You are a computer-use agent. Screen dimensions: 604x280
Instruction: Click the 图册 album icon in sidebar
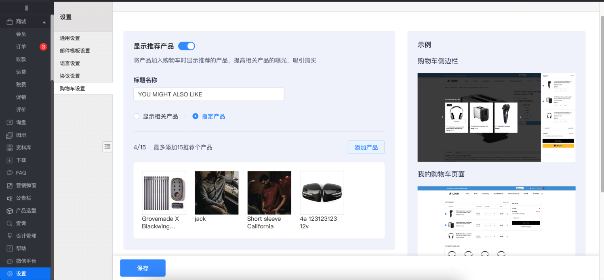[10, 135]
